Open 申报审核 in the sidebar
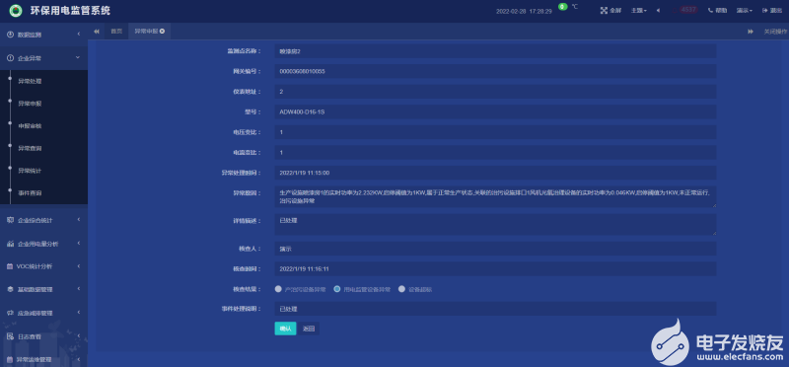Viewport: 789px width, 367px height. click(30, 126)
